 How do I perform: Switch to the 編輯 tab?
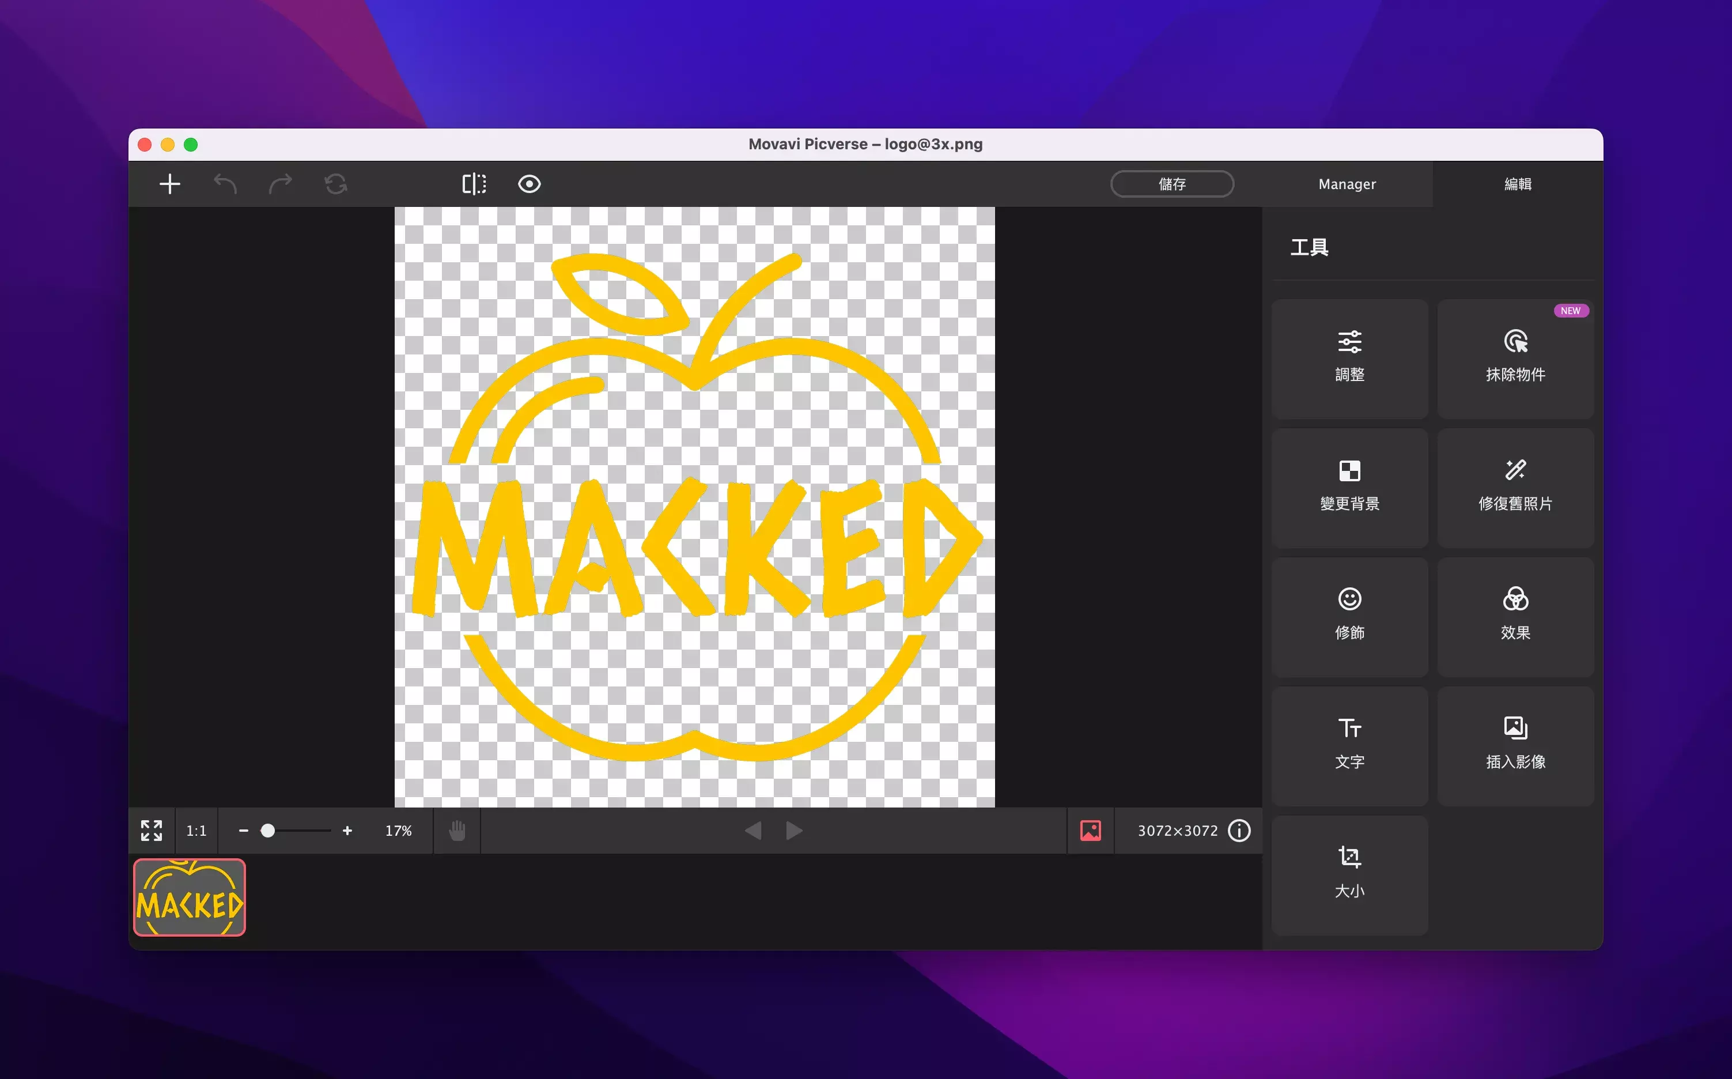[x=1518, y=184]
